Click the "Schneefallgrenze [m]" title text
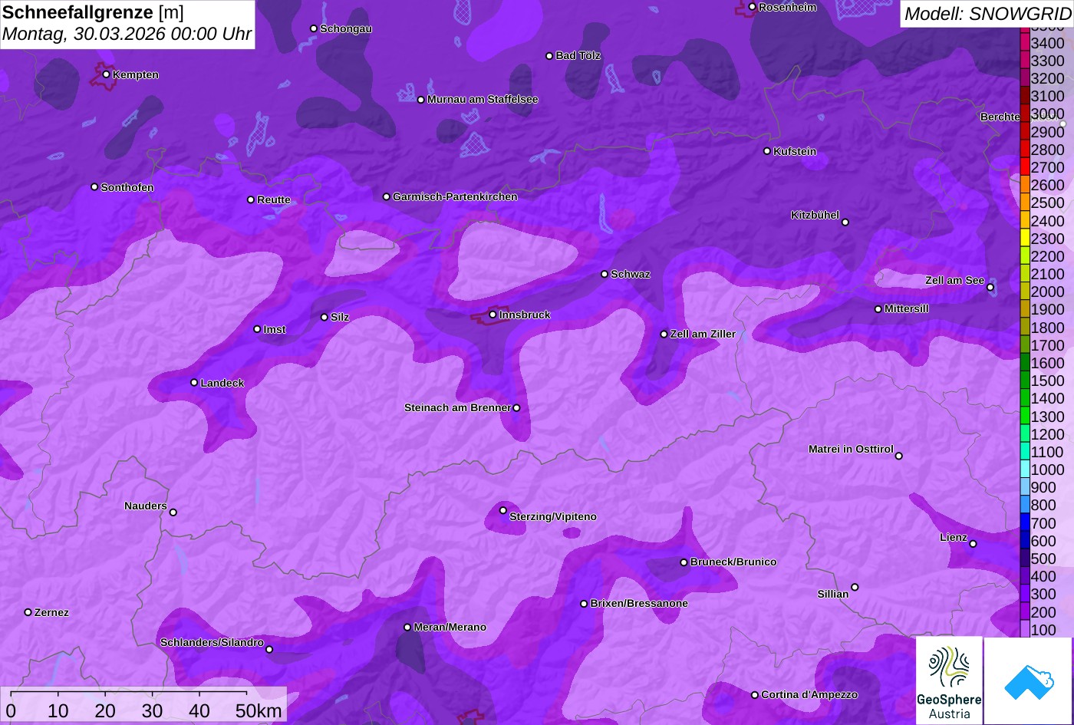The width and height of the screenshot is (1074, 725). pos(93,12)
